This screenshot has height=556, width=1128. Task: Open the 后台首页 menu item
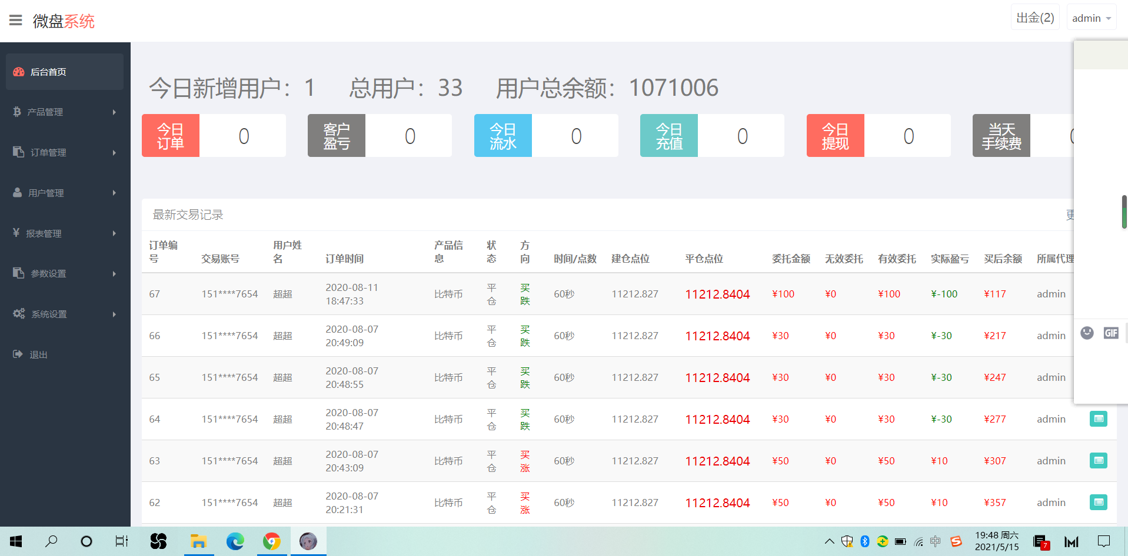(65, 72)
